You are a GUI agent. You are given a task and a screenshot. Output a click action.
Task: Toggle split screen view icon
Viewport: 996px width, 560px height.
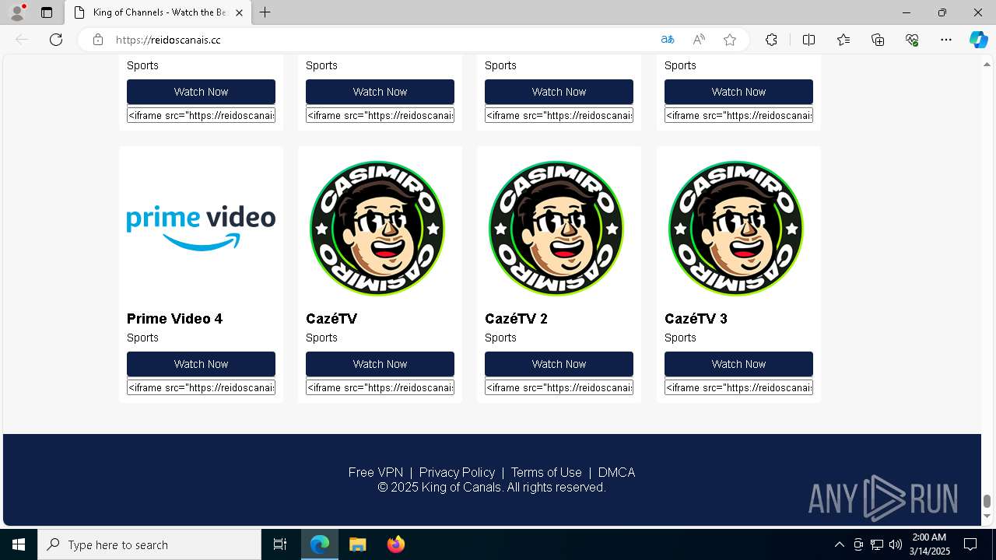point(808,40)
